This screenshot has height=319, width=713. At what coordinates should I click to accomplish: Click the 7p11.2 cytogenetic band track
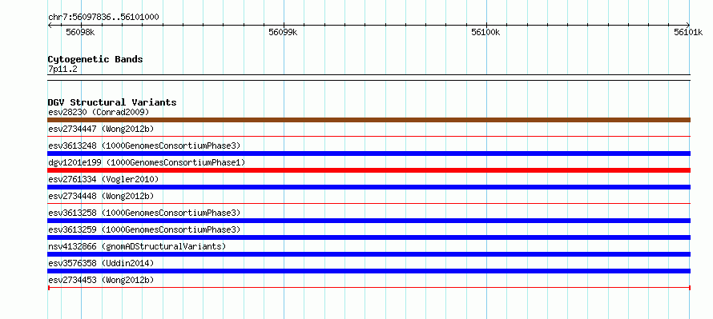tap(369, 78)
